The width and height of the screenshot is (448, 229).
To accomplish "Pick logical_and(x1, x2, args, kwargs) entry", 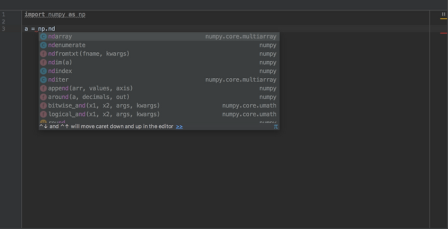I will click(159, 114).
